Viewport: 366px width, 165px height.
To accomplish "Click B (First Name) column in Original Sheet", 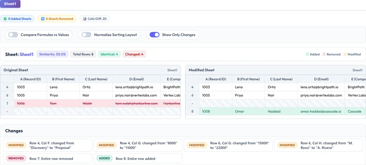I will 63,79.
